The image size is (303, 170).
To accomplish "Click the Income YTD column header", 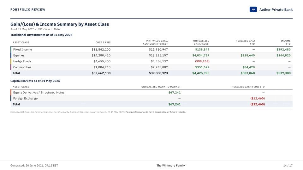I will pyautogui.click(x=286, y=42).
